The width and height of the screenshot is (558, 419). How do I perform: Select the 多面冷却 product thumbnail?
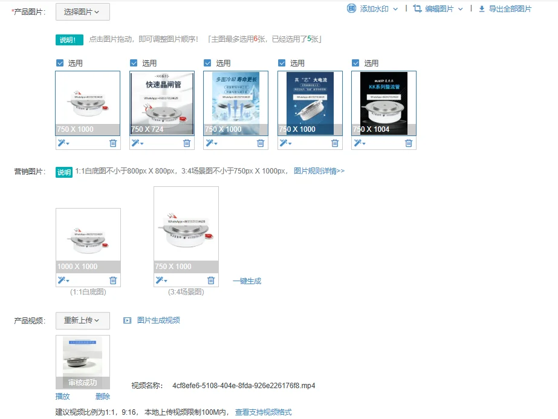click(x=236, y=103)
